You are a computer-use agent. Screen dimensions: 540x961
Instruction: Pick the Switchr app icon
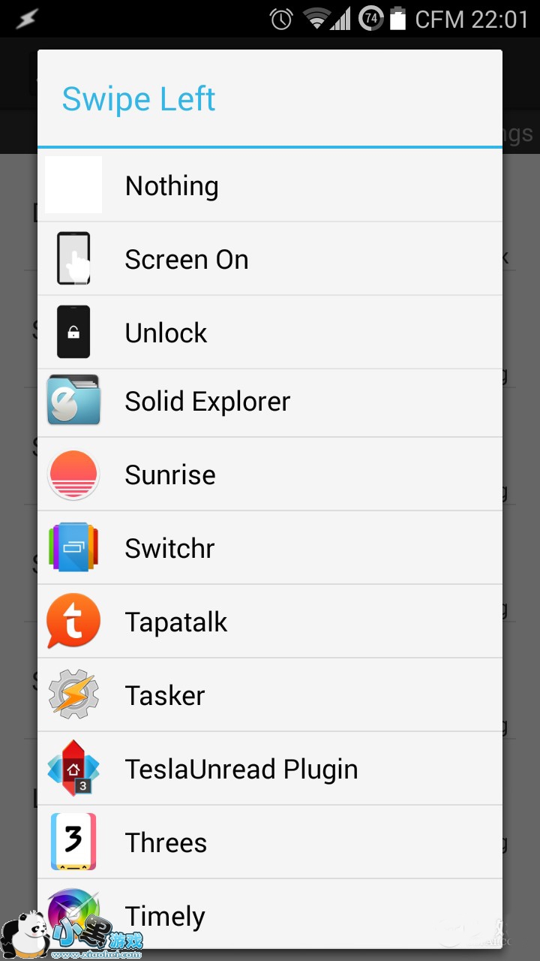(73, 548)
